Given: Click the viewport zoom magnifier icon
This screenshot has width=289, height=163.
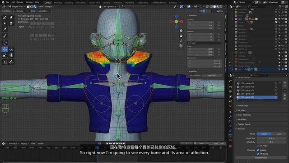Looking at the screenshot, I should coord(181,31).
